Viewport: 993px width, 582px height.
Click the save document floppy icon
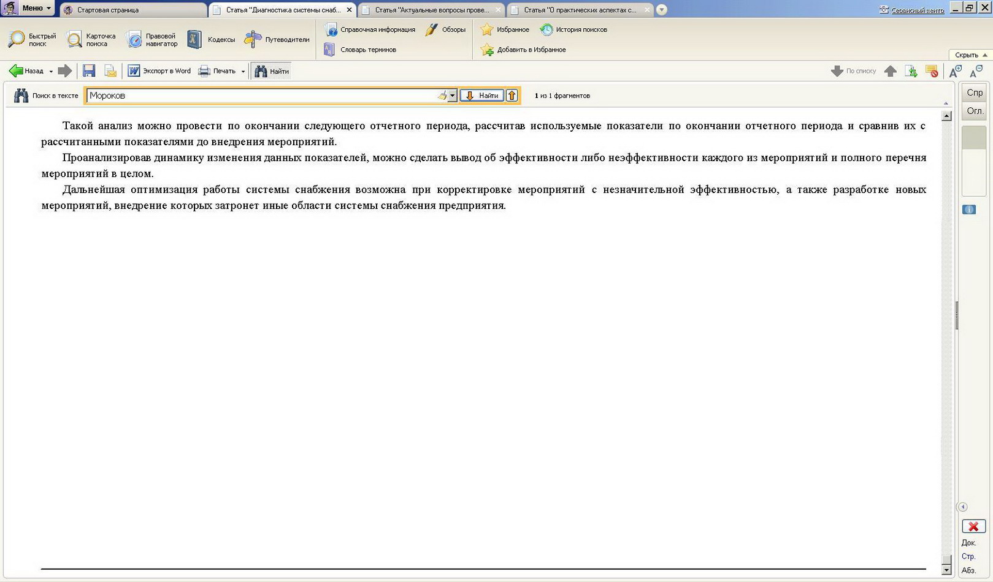tap(89, 71)
